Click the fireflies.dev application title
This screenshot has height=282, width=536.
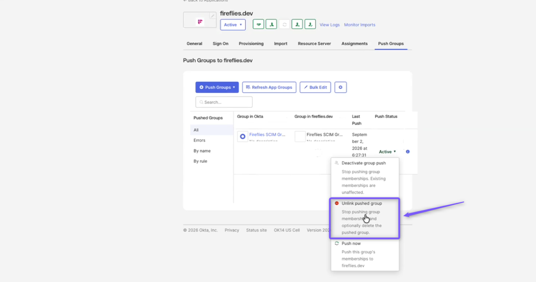point(236,13)
